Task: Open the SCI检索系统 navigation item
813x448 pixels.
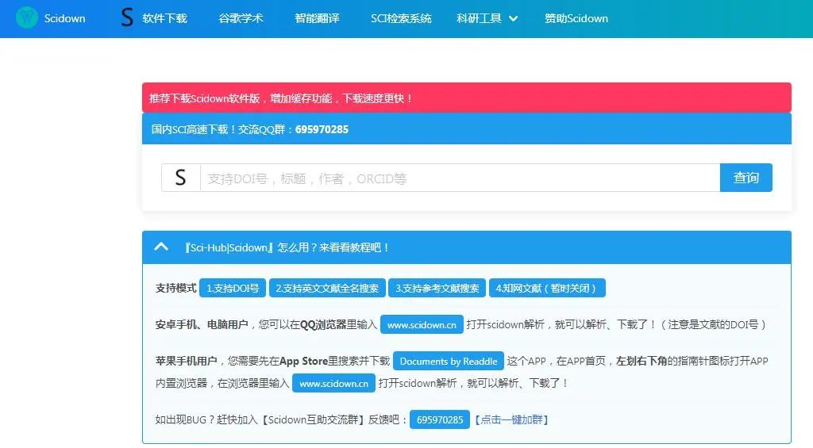Action: [x=401, y=19]
